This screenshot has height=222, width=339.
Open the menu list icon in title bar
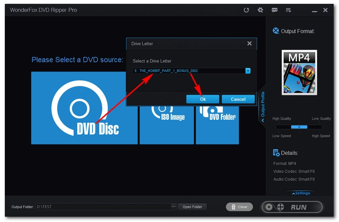pyautogui.click(x=288, y=10)
